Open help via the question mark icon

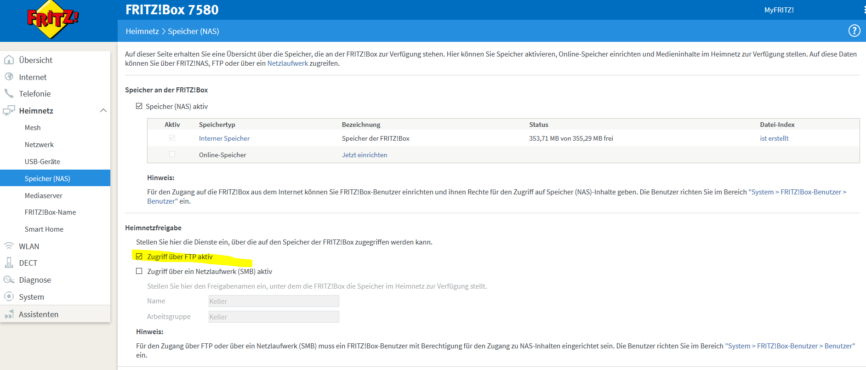click(x=854, y=31)
